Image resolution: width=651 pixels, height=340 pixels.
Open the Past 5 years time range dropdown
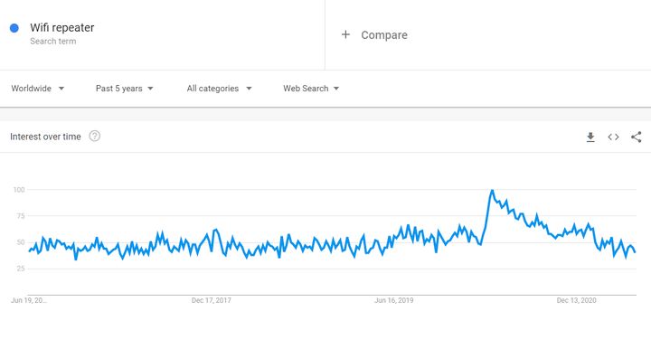pyautogui.click(x=124, y=89)
